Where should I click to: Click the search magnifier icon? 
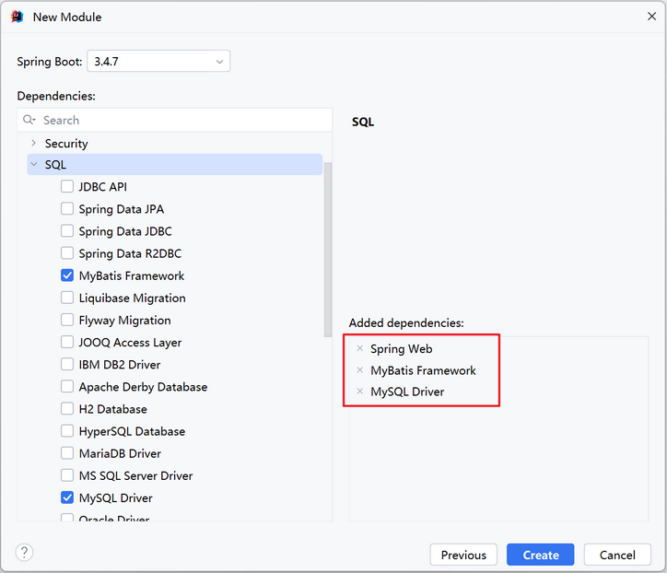click(x=29, y=120)
